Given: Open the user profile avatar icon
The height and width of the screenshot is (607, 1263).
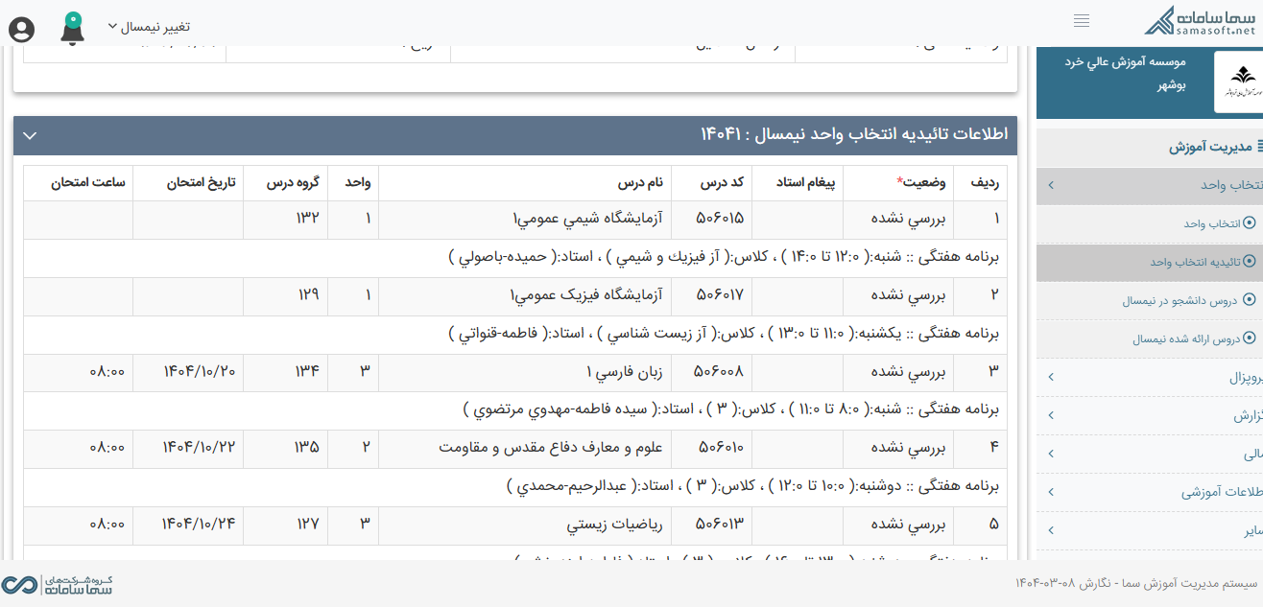Looking at the screenshot, I should click(x=21, y=30).
